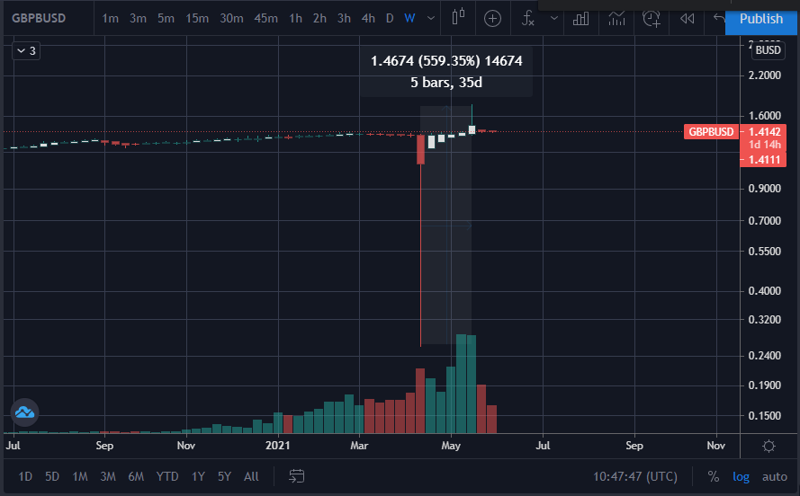
Task: Start bar replay with the rewind icon
Action: pos(688,19)
